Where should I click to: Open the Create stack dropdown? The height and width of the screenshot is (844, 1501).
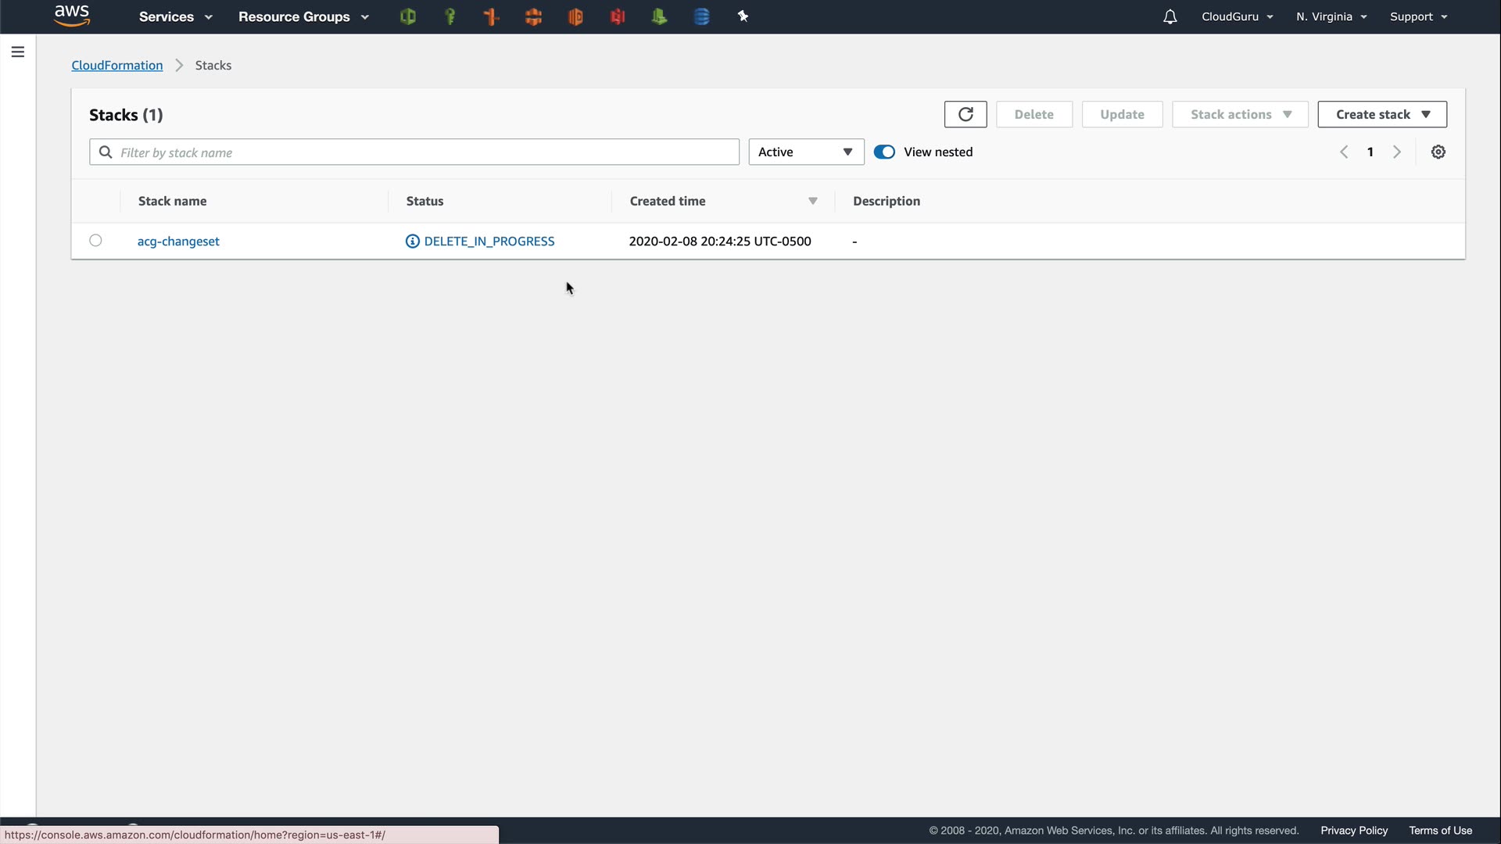[x=1382, y=114]
